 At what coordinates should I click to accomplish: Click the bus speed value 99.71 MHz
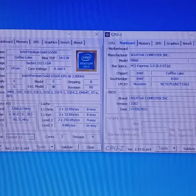tap(21, 120)
